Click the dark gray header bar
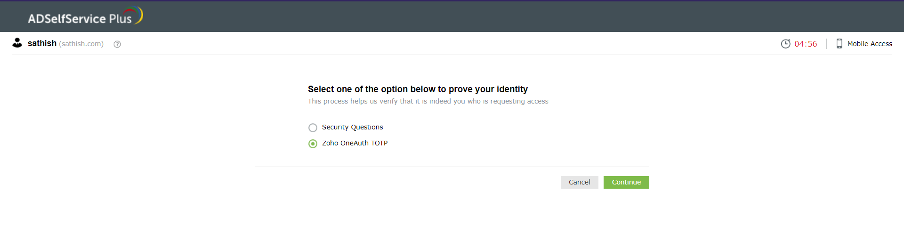Image resolution: width=904 pixels, height=240 pixels. coord(471,17)
